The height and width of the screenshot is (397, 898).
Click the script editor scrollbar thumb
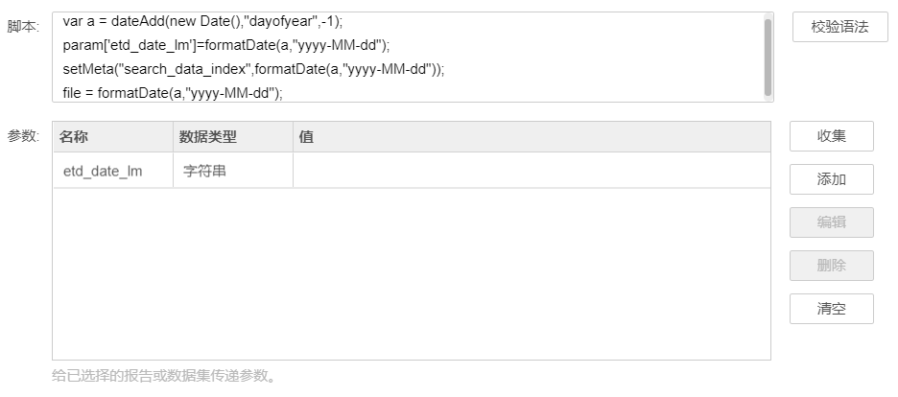768,58
